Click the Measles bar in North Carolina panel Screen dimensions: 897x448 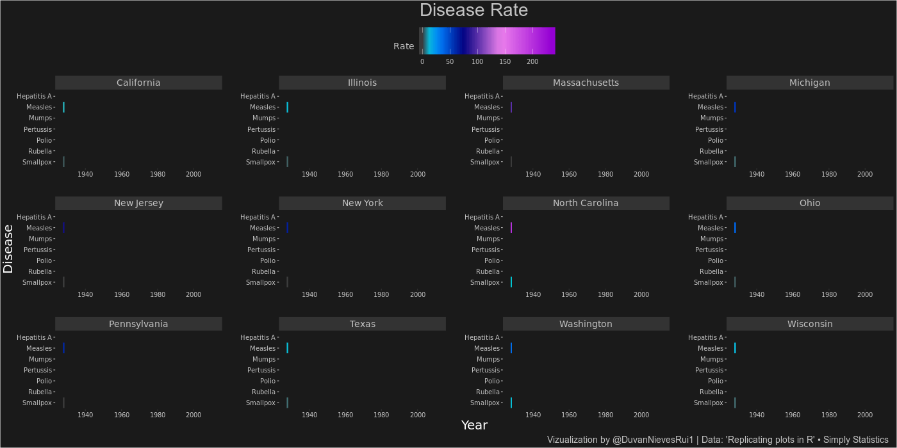[511, 228]
